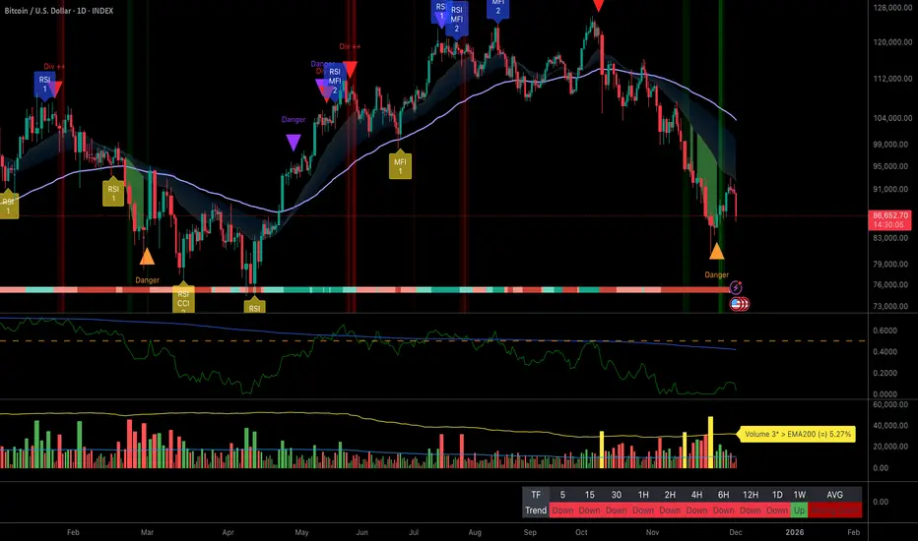The image size is (918, 541).
Task: Click the current price label 86,652.70
Action: (x=889, y=220)
